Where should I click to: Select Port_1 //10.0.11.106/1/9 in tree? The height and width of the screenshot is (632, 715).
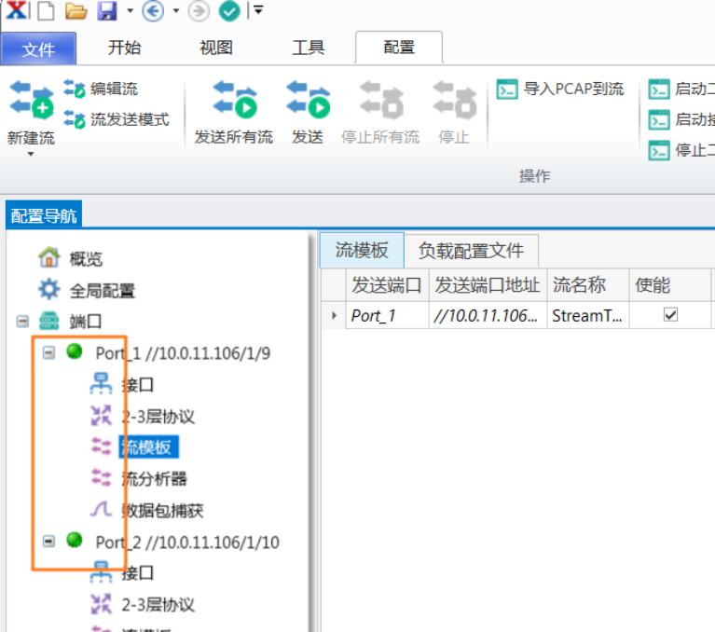pyautogui.click(x=183, y=353)
